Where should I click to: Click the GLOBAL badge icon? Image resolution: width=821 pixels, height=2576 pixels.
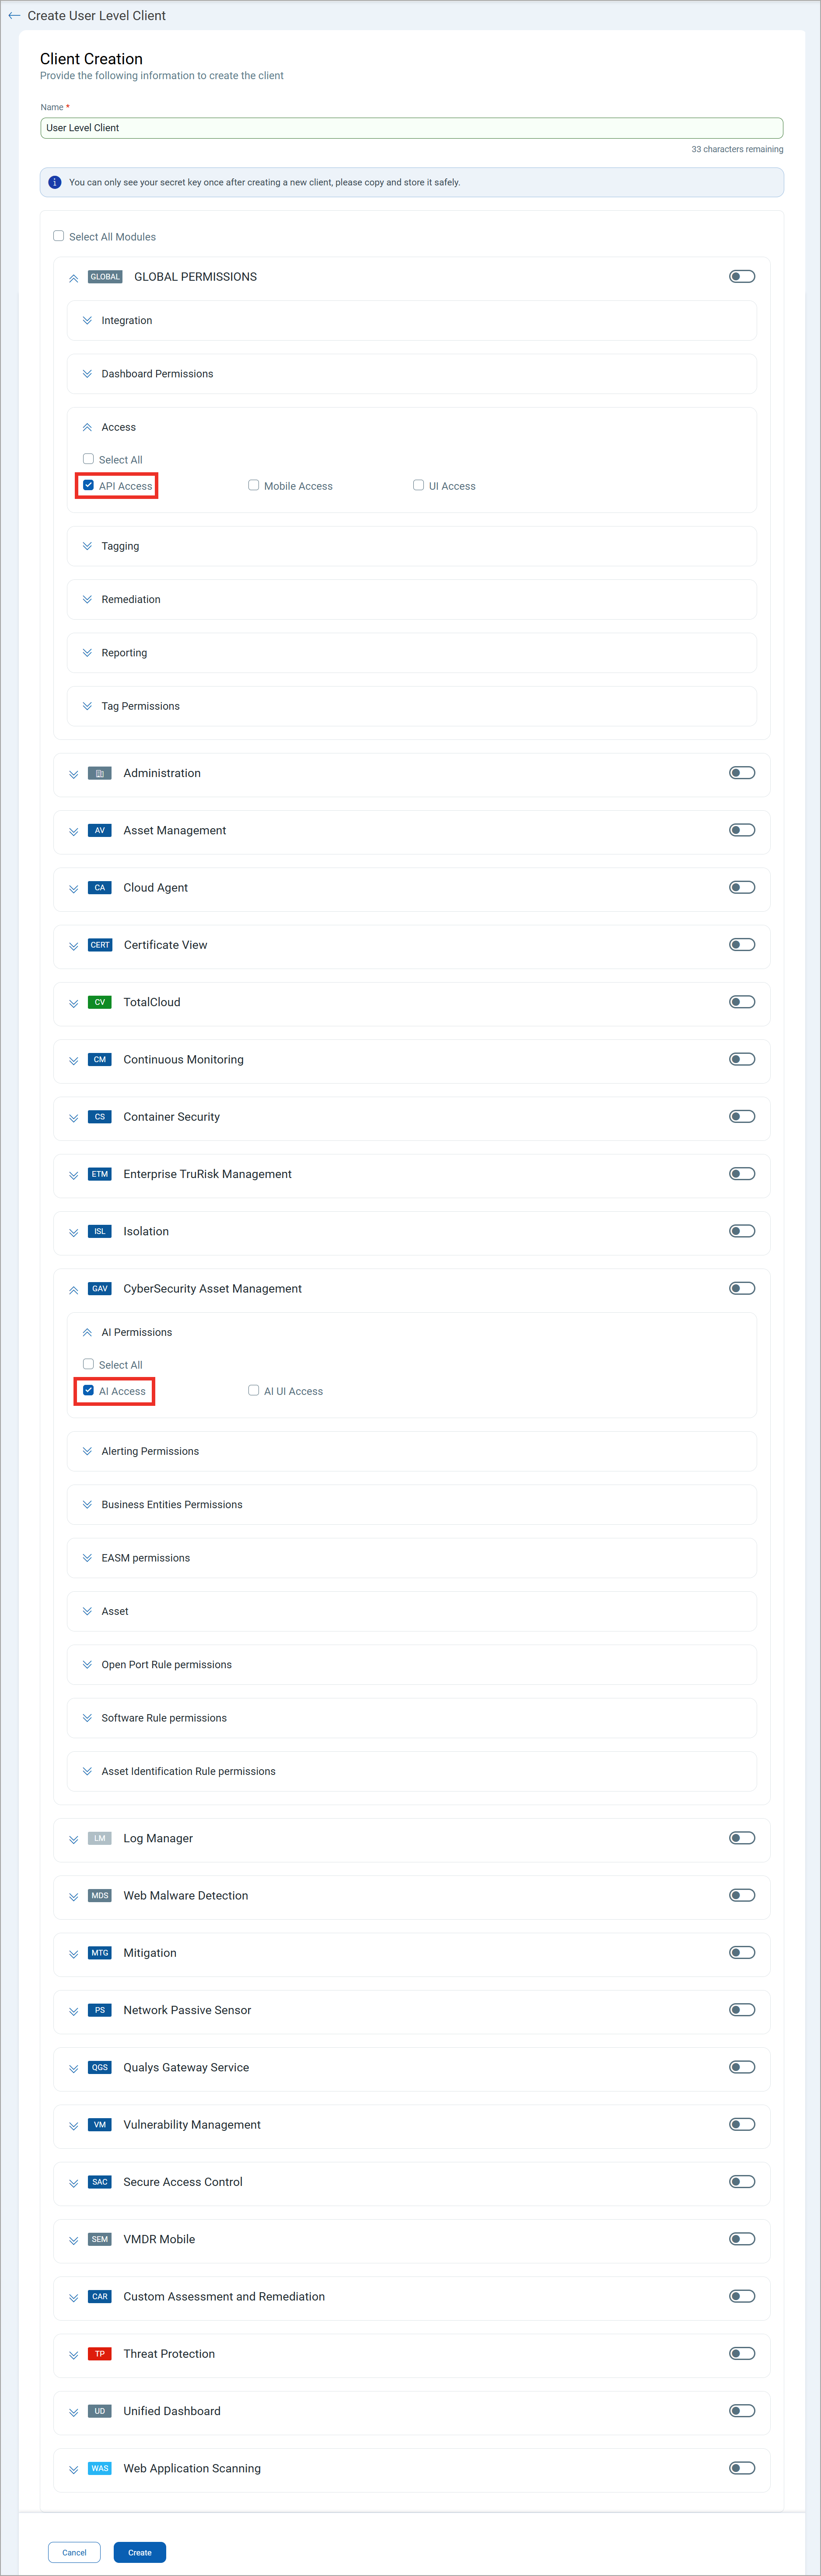[x=105, y=277]
